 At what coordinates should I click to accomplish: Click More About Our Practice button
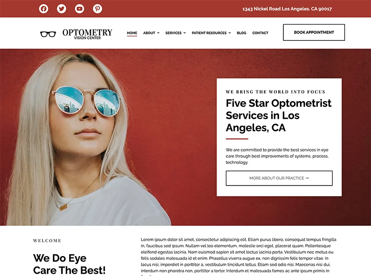point(279,178)
